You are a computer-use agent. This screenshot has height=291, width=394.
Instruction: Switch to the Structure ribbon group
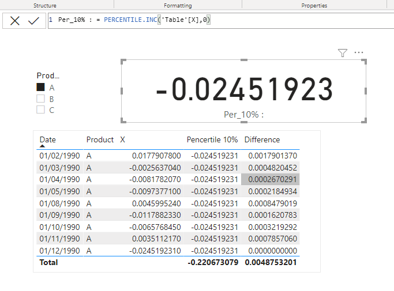click(45, 6)
